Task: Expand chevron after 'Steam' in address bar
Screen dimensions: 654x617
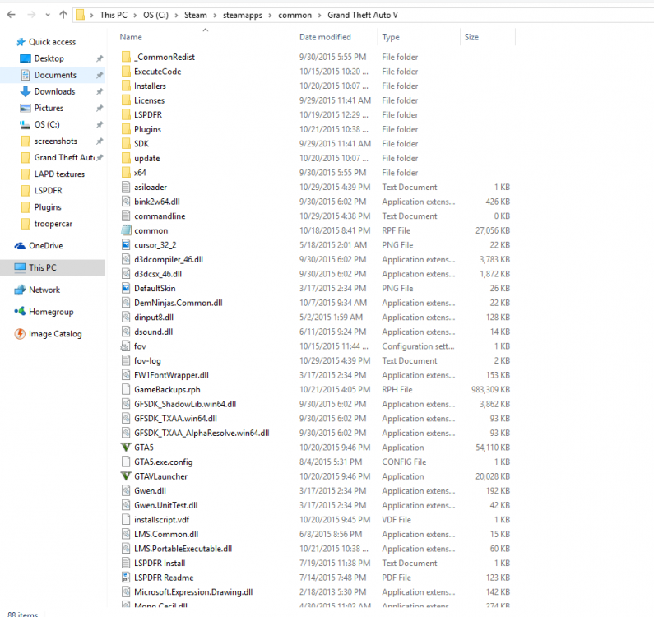Action: coord(216,16)
